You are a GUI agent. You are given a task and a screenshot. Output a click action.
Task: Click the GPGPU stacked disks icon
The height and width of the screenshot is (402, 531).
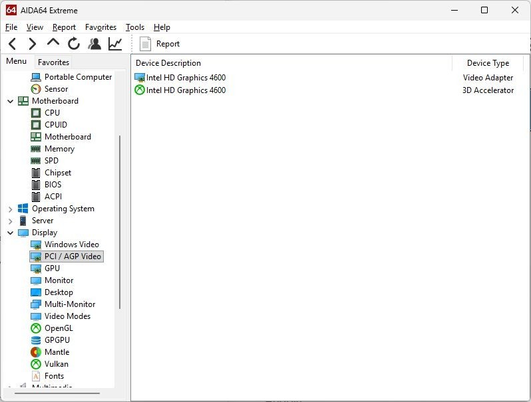tap(36, 340)
